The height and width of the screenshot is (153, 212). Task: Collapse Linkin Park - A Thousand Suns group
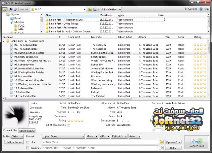(x=4, y=41)
